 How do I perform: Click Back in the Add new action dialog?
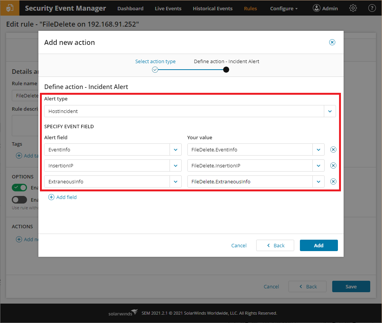(x=275, y=245)
